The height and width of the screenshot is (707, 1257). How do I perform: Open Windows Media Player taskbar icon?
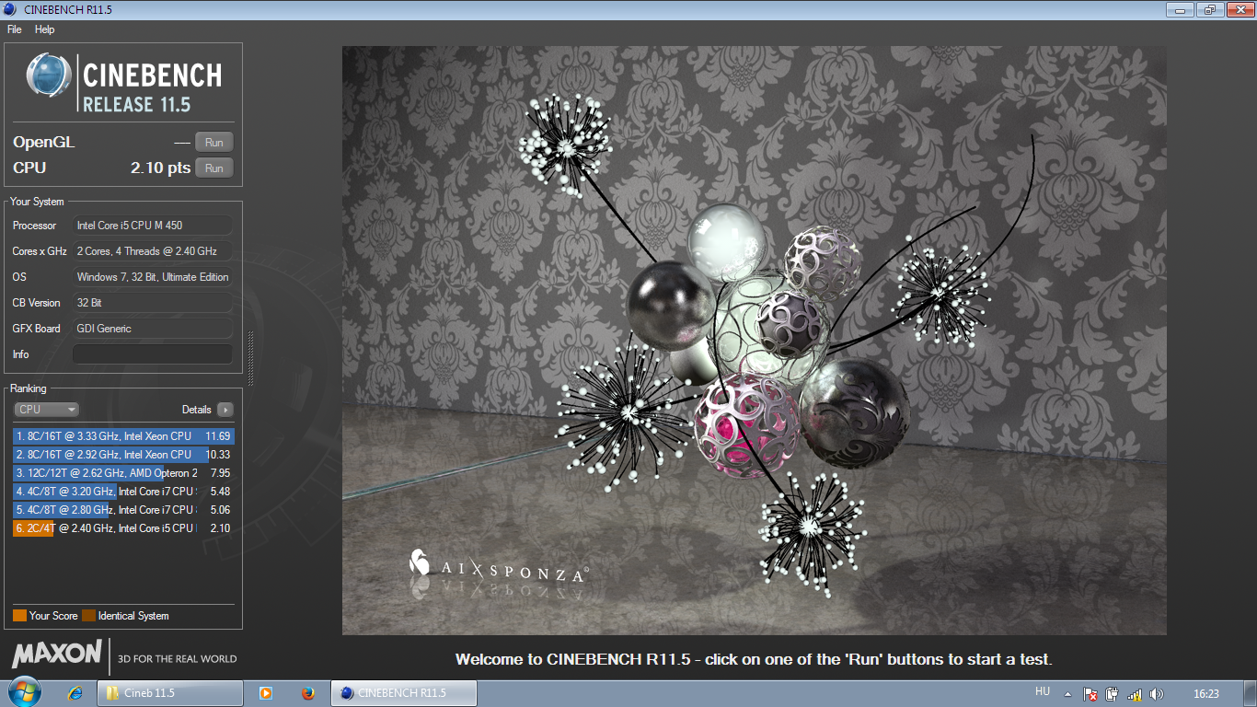click(x=266, y=693)
